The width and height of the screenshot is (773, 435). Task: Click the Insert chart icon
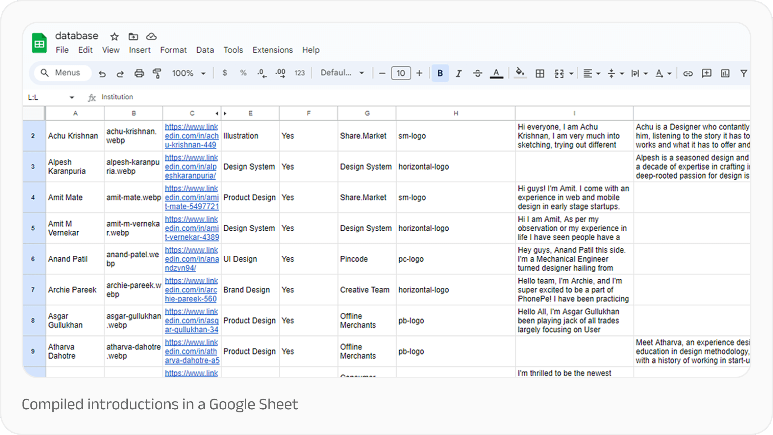point(725,73)
